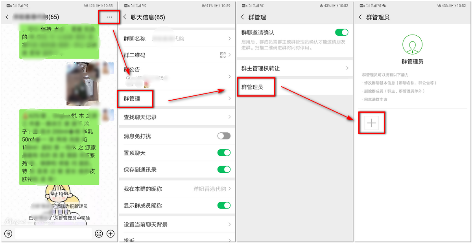
Task: Edit 我在本群的昵称 nickname
Action: pos(176,189)
